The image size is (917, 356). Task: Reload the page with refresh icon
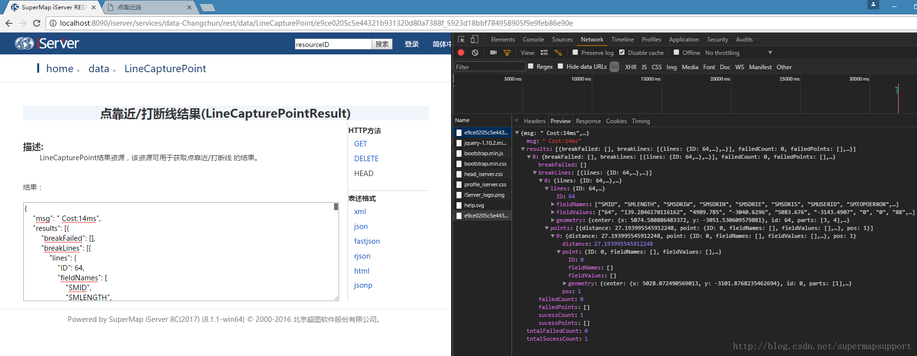pos(37,23)
